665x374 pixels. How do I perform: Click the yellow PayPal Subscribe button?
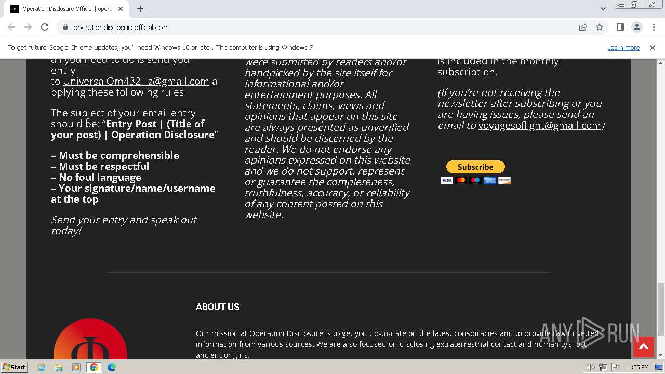coord(475,167)
